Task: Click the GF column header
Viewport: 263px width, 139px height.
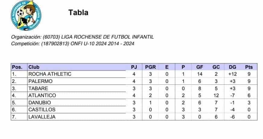Action: coord(200,67)
